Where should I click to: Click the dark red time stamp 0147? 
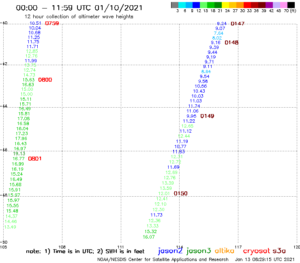point(238,24)
